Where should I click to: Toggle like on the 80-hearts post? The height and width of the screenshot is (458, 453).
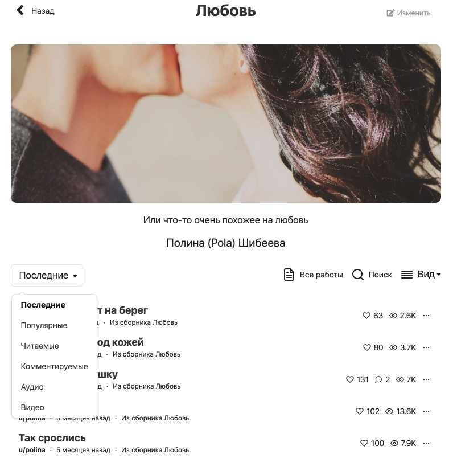pyautogui.click(x=366, y=347)
